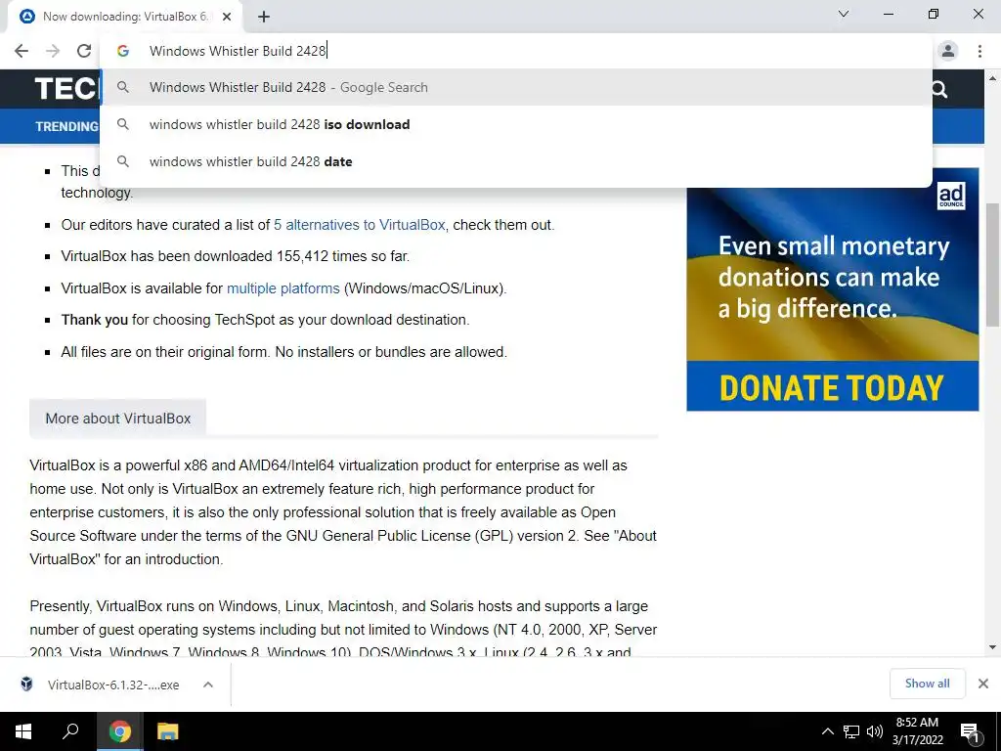
Task: Click the TRENDING label in the nav bar
Action: (67, 126)
